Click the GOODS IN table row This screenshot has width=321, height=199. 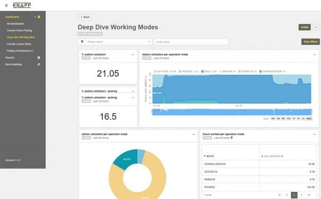[259, 172]
